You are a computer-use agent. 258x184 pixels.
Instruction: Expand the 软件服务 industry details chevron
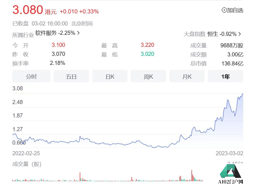pyautogui.click(x=78, y=33)
